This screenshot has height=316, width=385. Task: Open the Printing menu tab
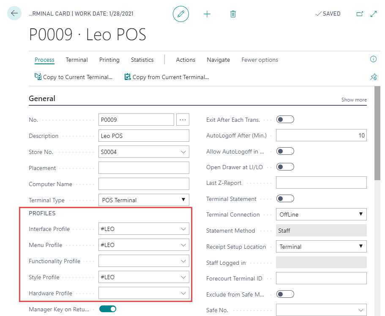click(x=109, y=60)
